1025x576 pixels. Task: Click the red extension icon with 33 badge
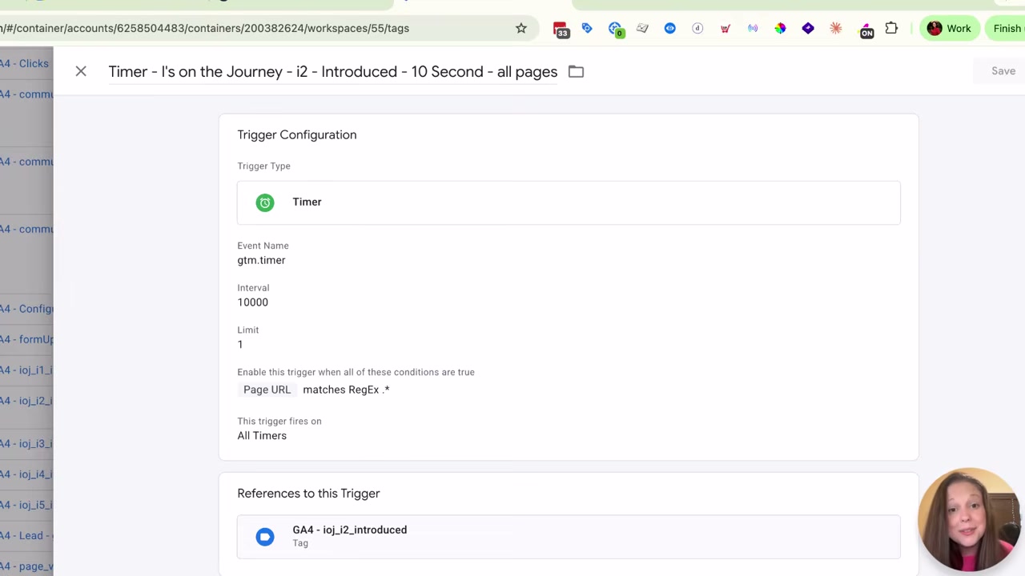point(561,30)
